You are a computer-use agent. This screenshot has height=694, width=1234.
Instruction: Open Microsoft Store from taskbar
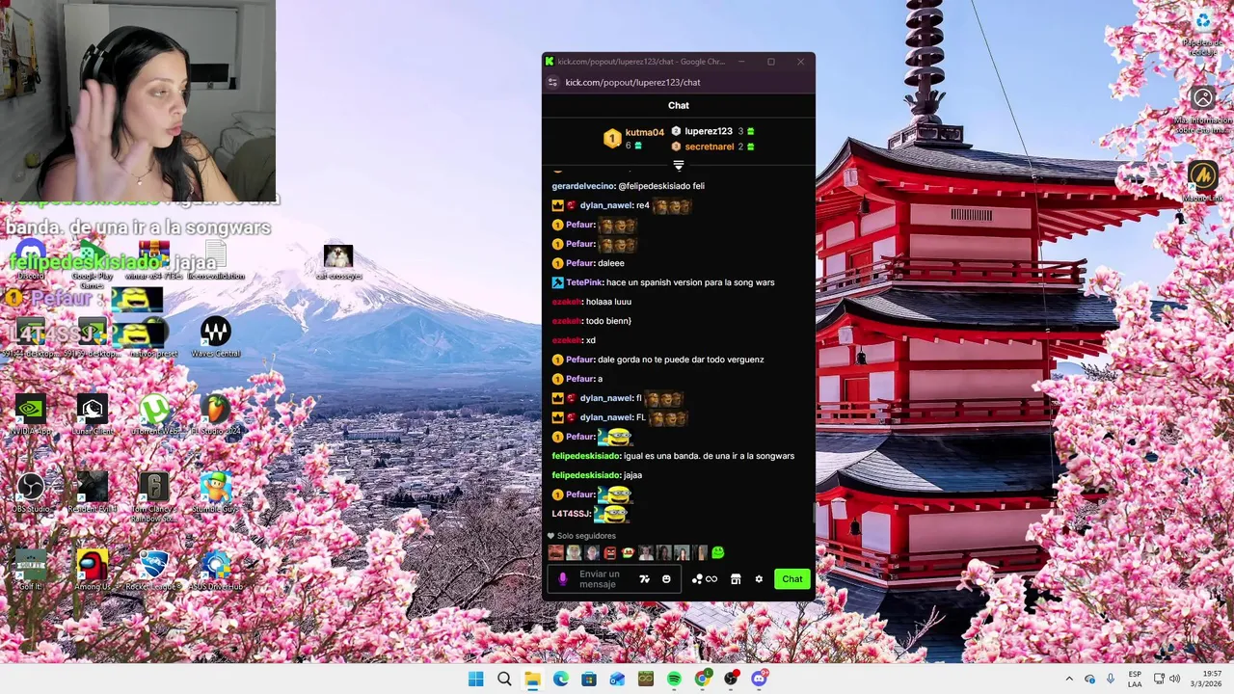589,680
